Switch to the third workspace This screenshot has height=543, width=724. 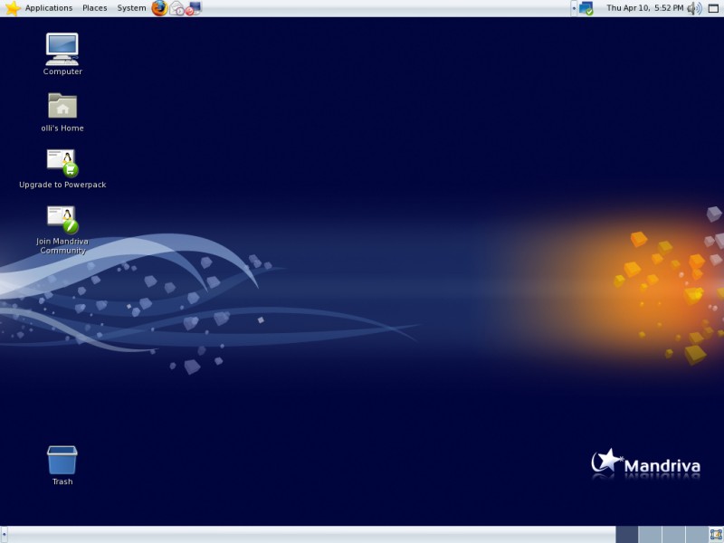click(673, 535)
